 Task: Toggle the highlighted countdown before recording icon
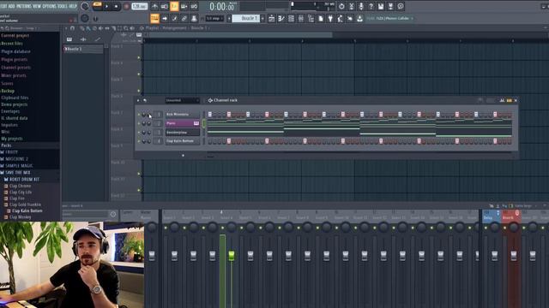tap(174, 6)
